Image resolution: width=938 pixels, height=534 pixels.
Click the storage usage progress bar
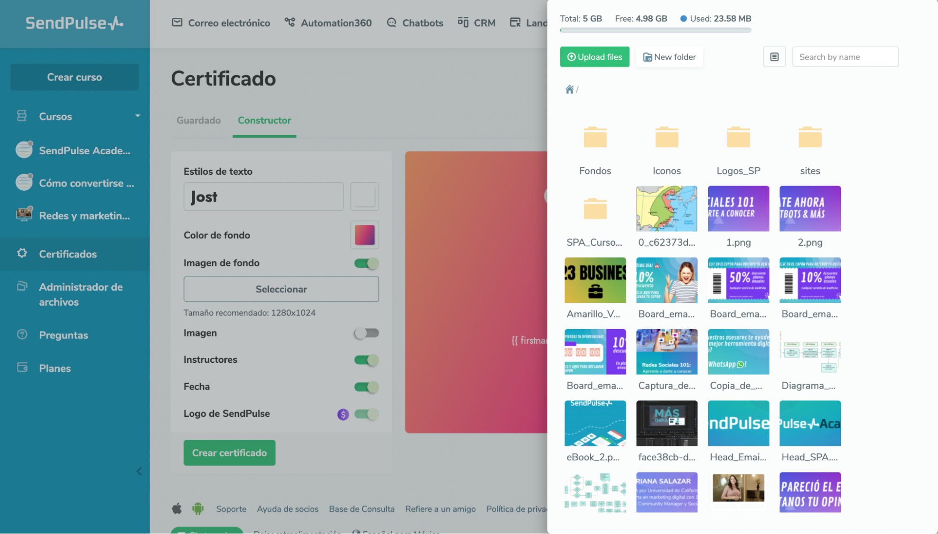click(x=656, y=30)
